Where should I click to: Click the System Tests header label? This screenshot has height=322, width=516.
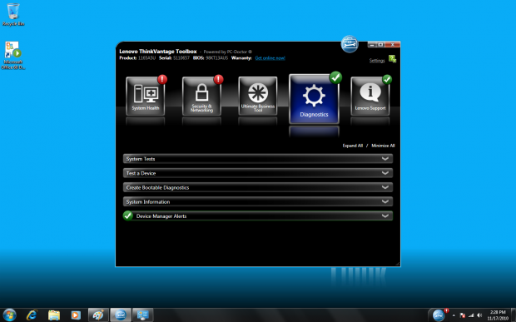click(141, 159)
